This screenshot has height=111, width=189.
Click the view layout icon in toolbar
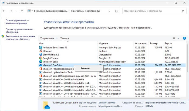174,38
